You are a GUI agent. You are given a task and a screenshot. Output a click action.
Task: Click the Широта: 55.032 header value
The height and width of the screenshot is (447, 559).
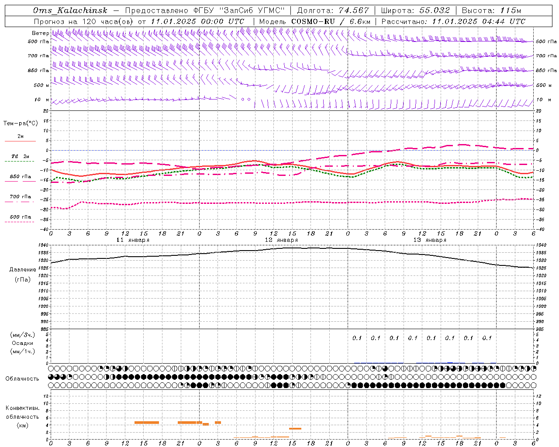click(415, 10)
